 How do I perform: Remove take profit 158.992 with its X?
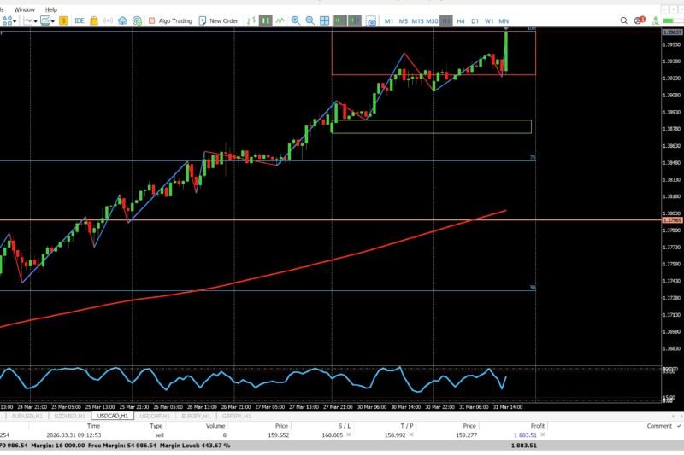[x=411, y=435]
